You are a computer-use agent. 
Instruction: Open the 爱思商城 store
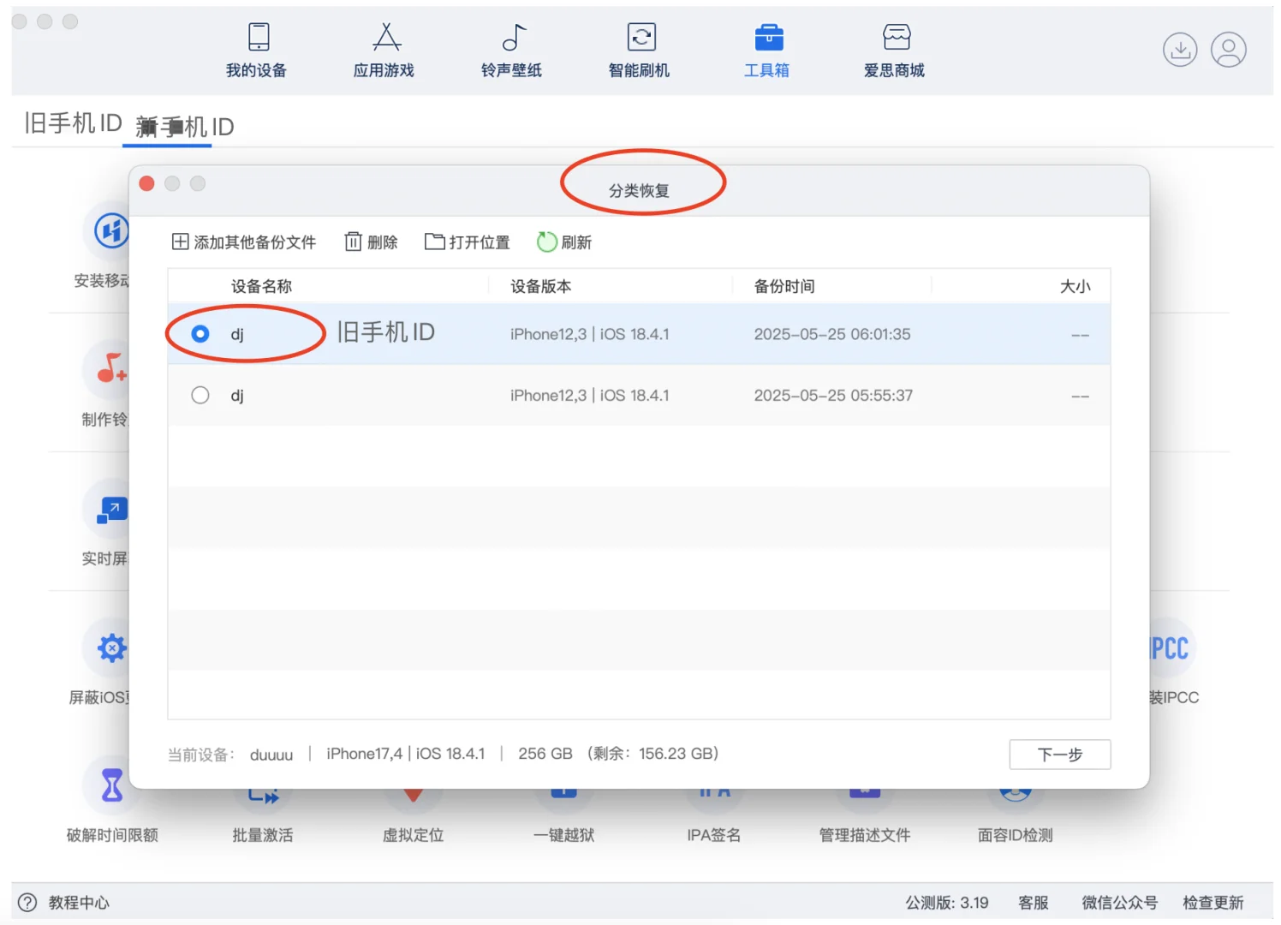894,50
